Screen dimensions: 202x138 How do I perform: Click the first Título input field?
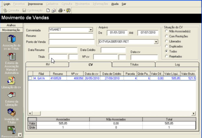click(58, 57)
